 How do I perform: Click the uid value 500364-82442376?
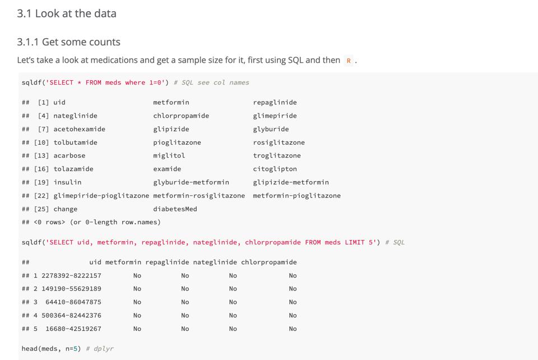click(x=71, y=315)
